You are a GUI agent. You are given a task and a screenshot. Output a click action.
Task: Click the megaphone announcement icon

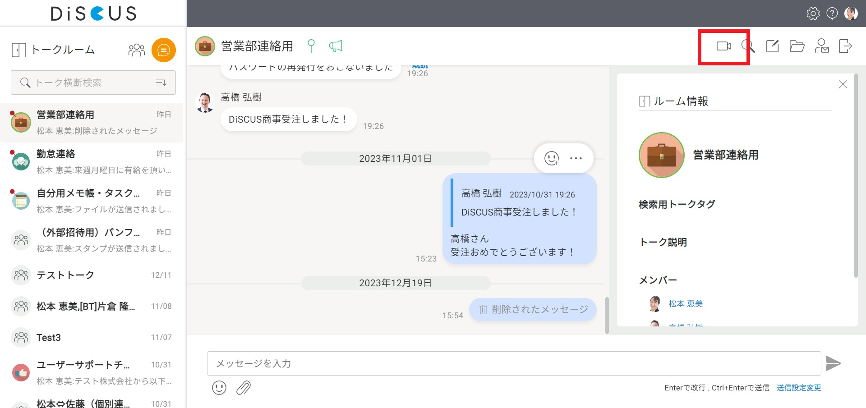336,46
